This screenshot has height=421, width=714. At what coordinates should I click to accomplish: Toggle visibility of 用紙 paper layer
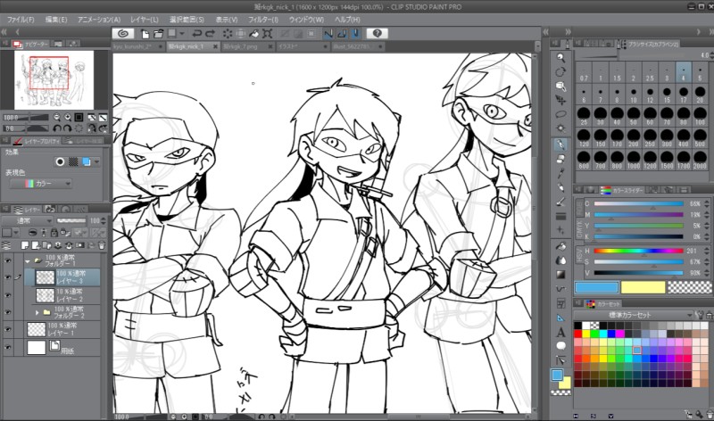(7, 347)
